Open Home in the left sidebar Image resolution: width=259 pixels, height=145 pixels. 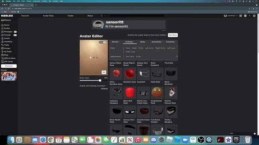tap(5, 25)
